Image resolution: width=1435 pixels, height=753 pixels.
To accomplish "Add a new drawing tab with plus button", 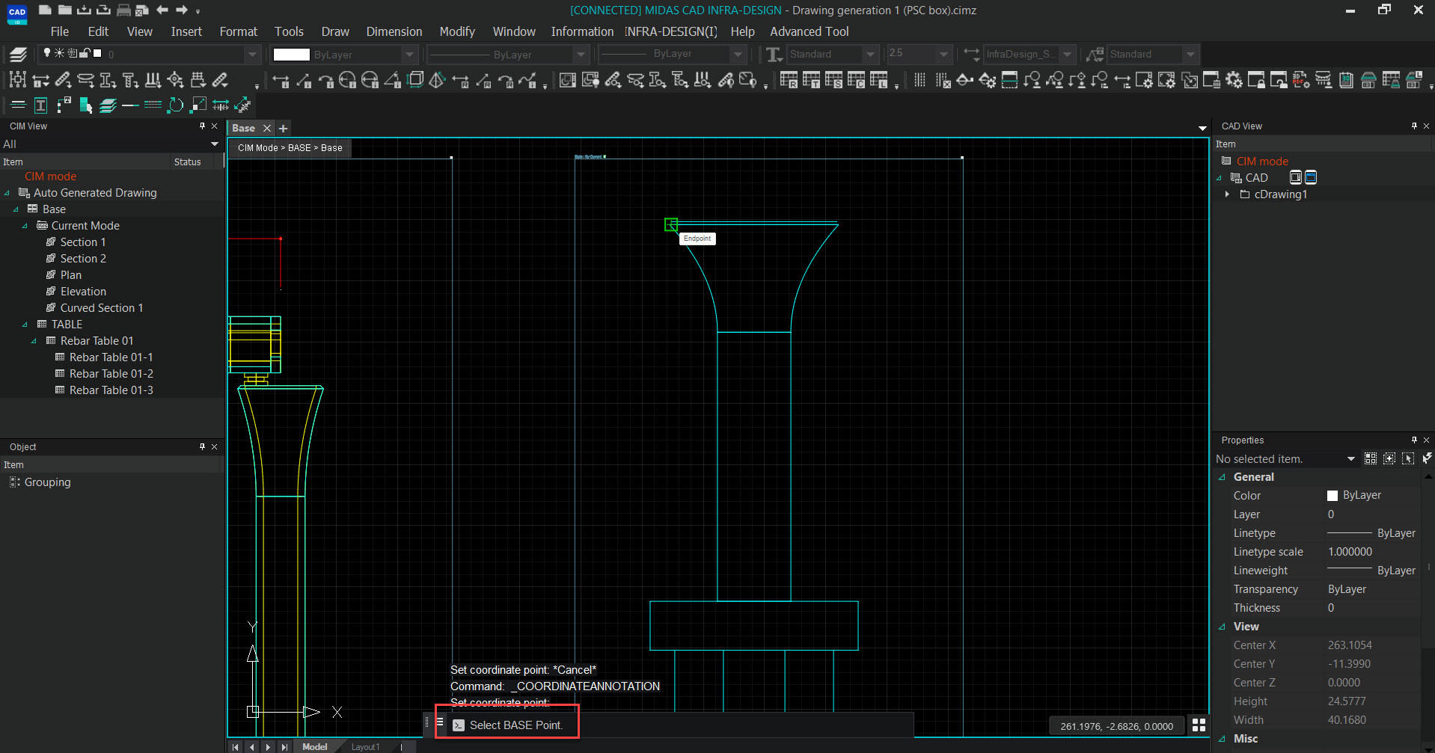I will [283, 128].
